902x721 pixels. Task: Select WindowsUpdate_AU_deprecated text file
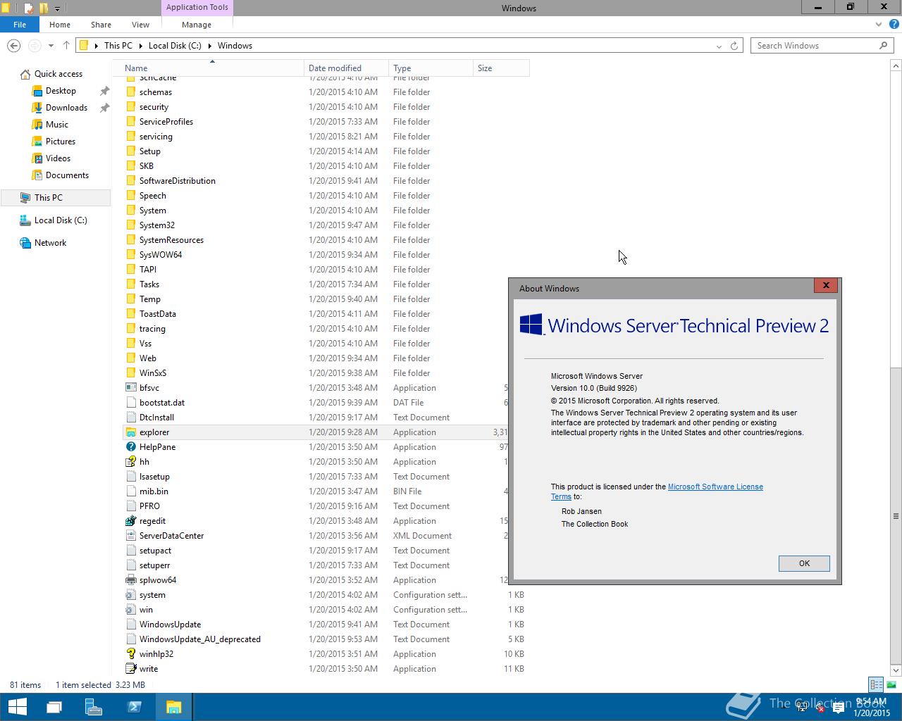pyautogui.click(x=199, y=639)
